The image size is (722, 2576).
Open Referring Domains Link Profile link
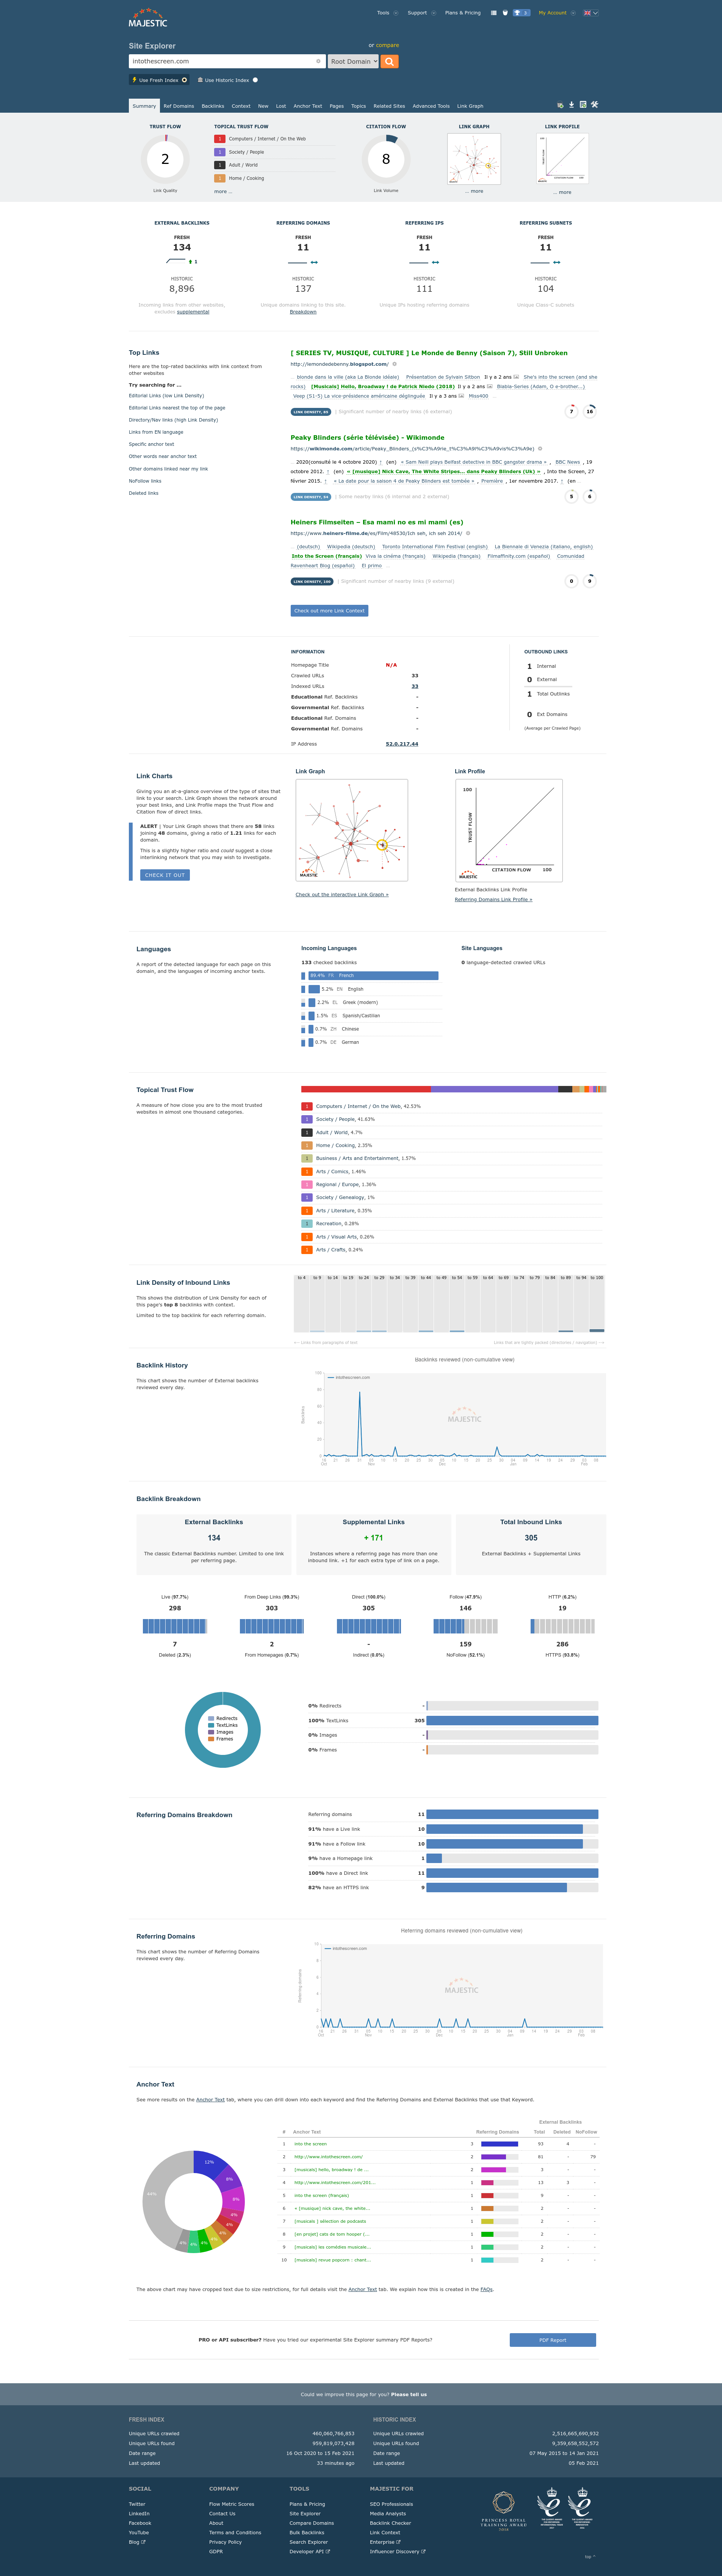(x=493, y=899)
